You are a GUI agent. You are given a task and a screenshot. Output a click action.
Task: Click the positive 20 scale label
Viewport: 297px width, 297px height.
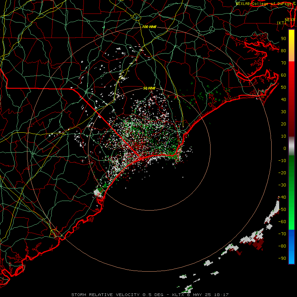pos(283,124)
